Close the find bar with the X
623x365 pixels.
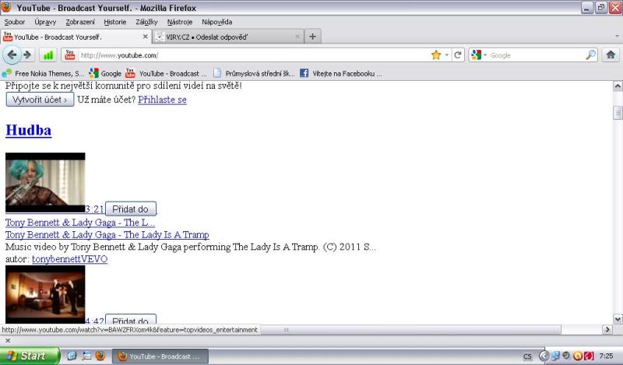click(8, 340)
